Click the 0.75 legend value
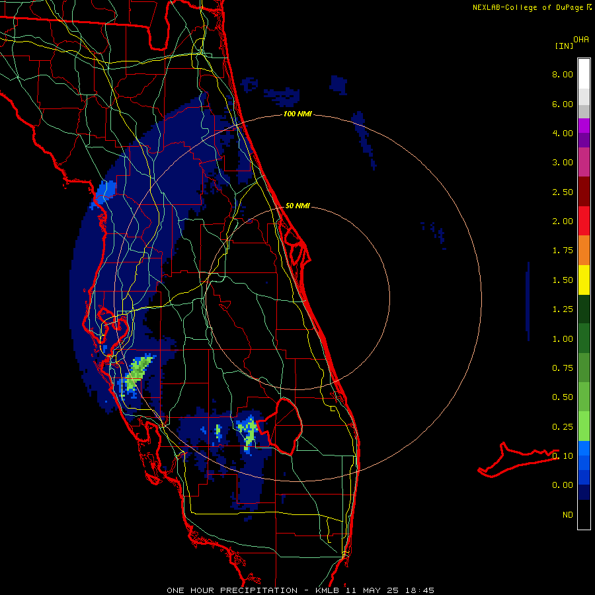 [x=563, y=368]
